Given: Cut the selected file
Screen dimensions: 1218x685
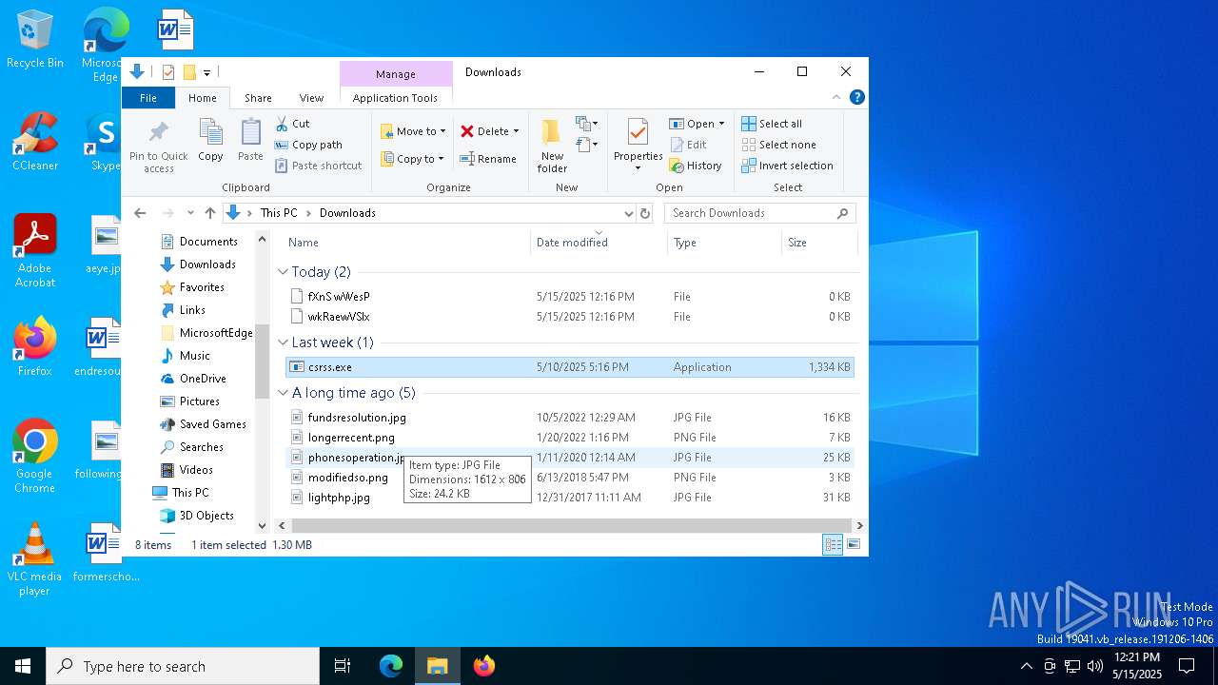Looking at the screenshot, I should tap(293, 124).
